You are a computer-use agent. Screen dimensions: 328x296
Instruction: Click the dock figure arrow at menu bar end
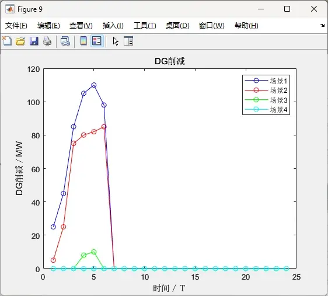[322, 26]
